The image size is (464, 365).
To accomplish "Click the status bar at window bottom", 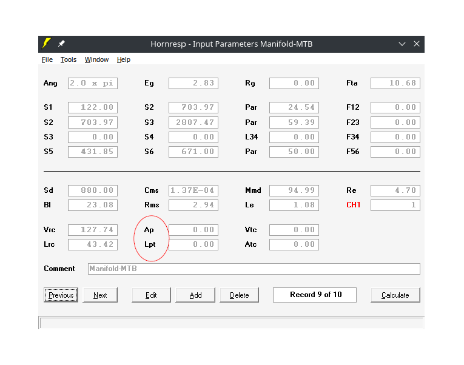I will [232, 323].
